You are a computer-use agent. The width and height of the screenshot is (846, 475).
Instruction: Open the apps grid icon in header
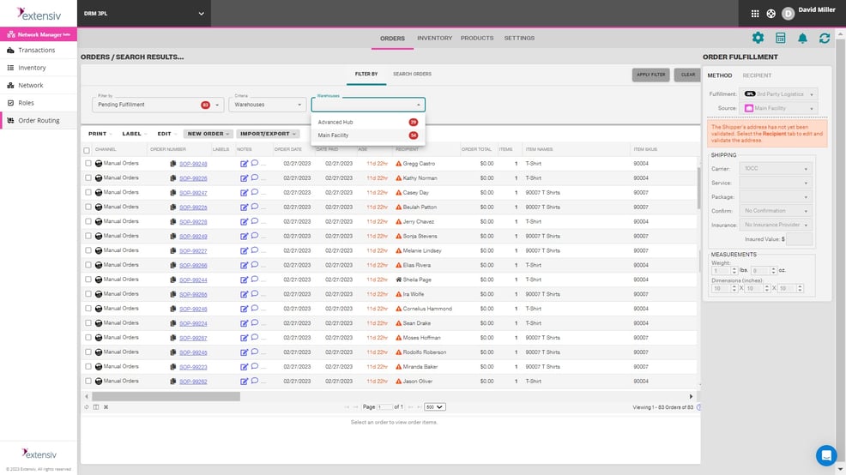click(x=755, y=14)
